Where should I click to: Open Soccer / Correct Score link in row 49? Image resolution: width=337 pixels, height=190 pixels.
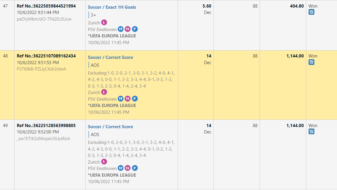coord(110,127)
